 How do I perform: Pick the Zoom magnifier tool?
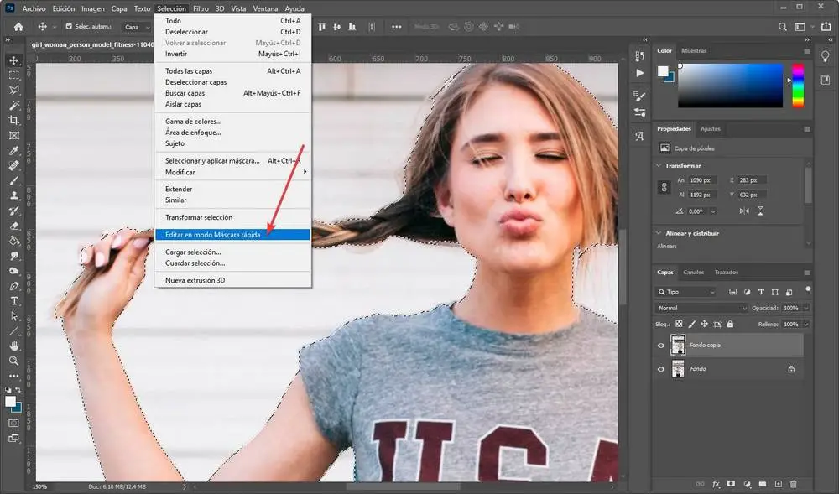[14, 361]
